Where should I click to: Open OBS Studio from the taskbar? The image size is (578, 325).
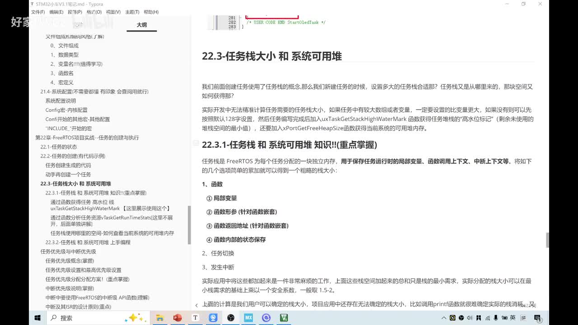[231, 318]
